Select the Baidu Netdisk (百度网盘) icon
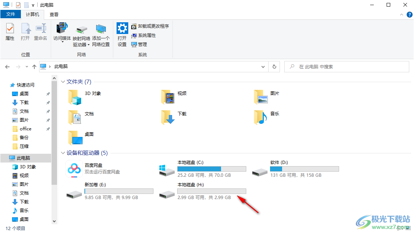 pos(74,169)
